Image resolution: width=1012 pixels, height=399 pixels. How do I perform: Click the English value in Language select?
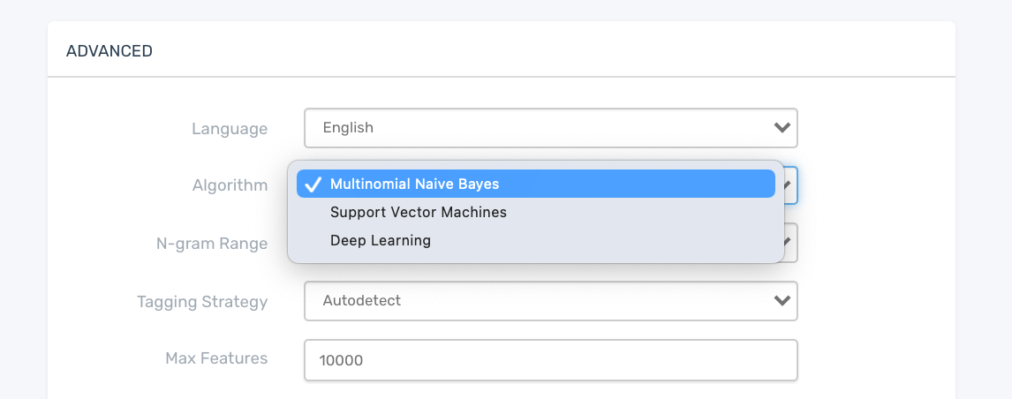348,128
